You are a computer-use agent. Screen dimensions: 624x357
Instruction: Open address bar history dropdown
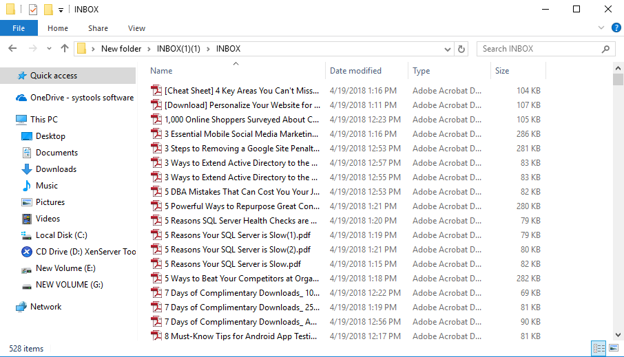click(x=448, y=49)
